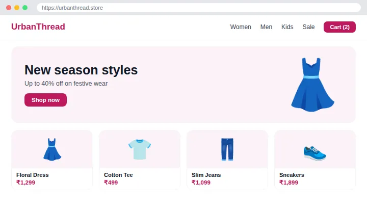Open the Men category
367x209 pixels.
[x=266, y=27]
